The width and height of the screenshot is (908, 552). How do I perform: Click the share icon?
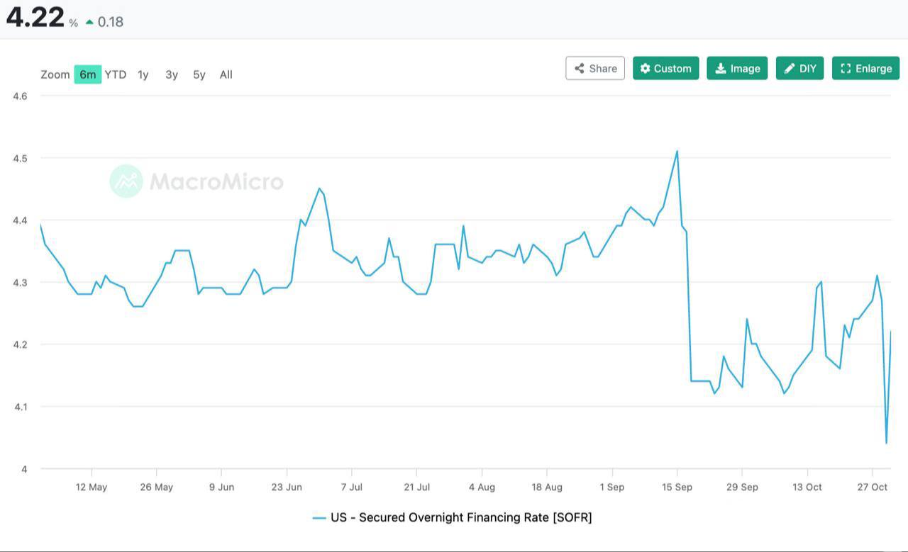coord(580,68)
